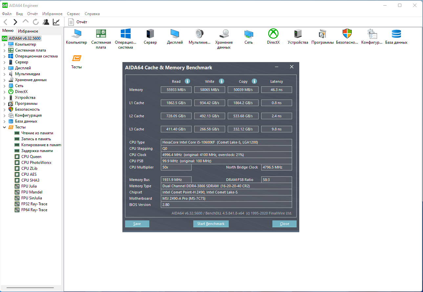
Task: Collapse the Тесты tree node
Action: click(4, 127)
